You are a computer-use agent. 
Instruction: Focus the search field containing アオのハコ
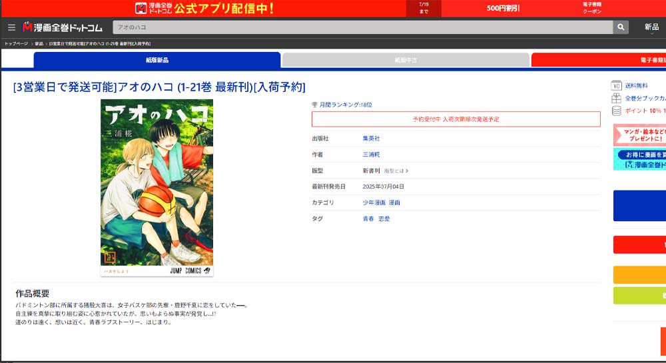point(363,27)
